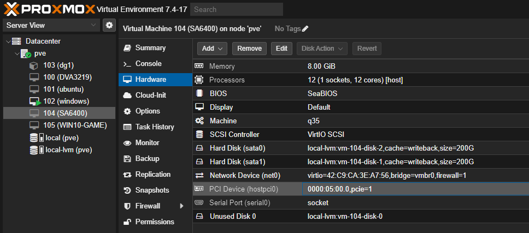Image resolution: width=529 pixels, height=233 pixels.
Task: Click the Unused Disk 0 drive icon
Action: 199,216
